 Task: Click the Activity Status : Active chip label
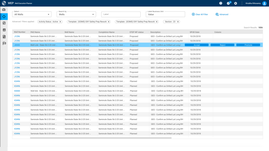click(48, 22)
